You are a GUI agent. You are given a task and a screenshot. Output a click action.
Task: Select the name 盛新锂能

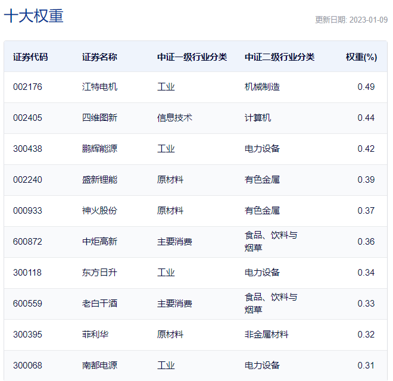[99, 180]
